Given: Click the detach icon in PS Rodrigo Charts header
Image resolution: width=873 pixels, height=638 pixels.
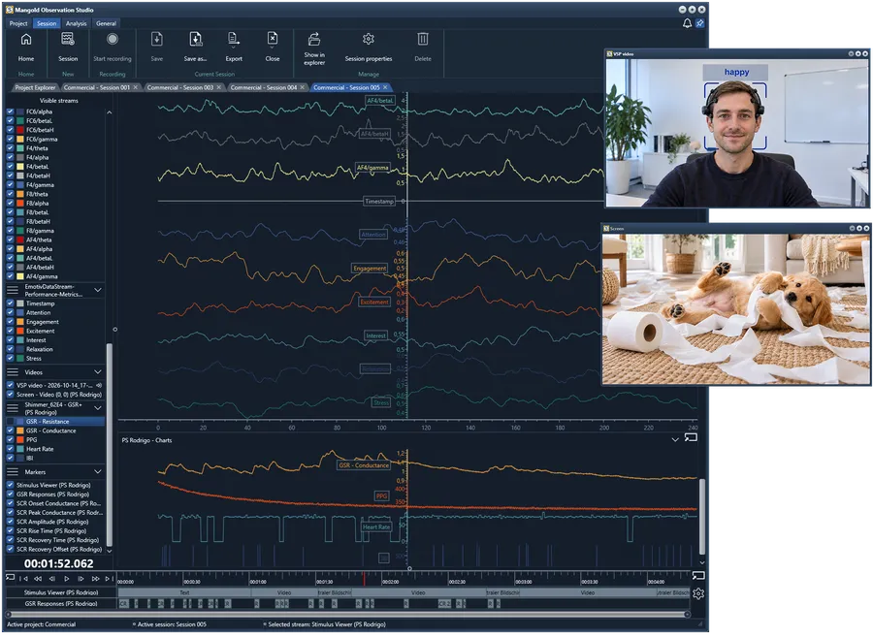Looking at the screenshot, I should click(x=691, y=437).
